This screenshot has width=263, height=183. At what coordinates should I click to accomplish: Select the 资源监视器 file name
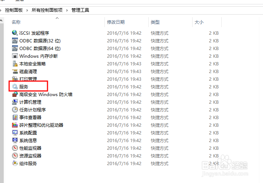pyautogui.click(x=30, y=156)
